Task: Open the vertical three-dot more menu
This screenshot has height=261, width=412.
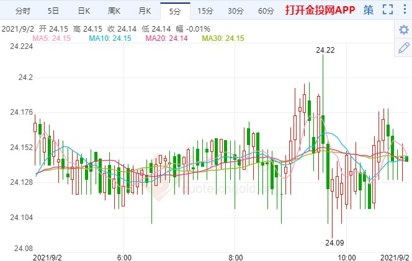Action: [405, 10]
